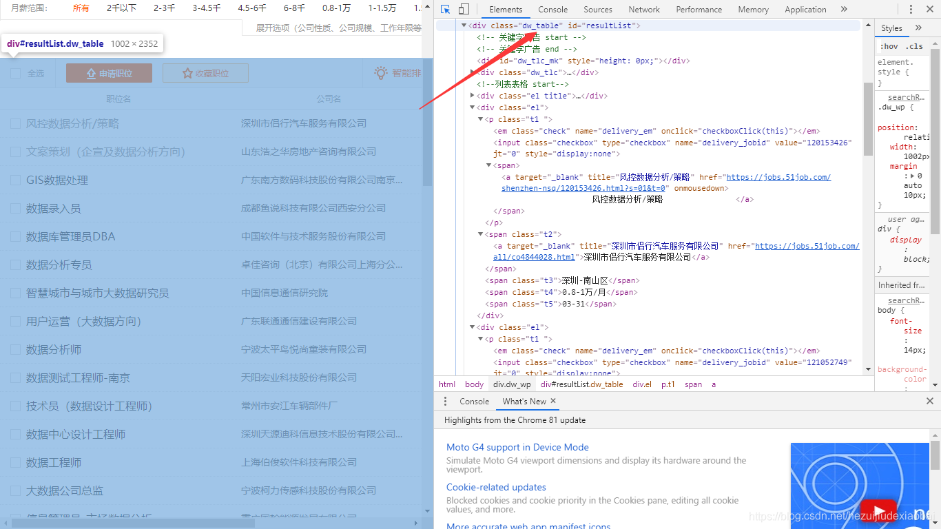Click p.t1 in the DOM breadcrumb

668,384
